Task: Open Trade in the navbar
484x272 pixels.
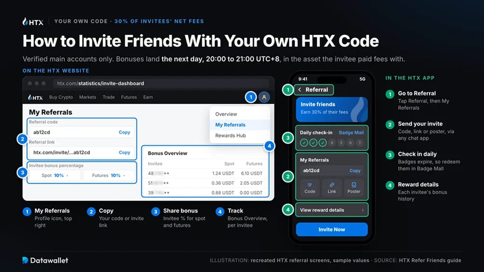Action: [108, 97]
